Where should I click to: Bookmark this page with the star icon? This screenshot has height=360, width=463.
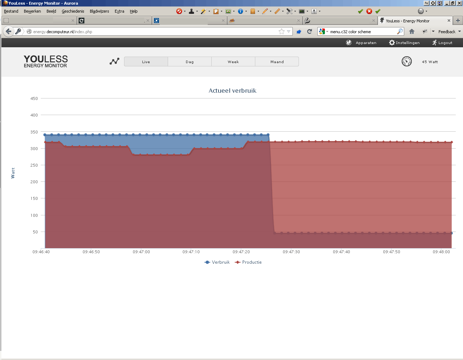(282, 31)
